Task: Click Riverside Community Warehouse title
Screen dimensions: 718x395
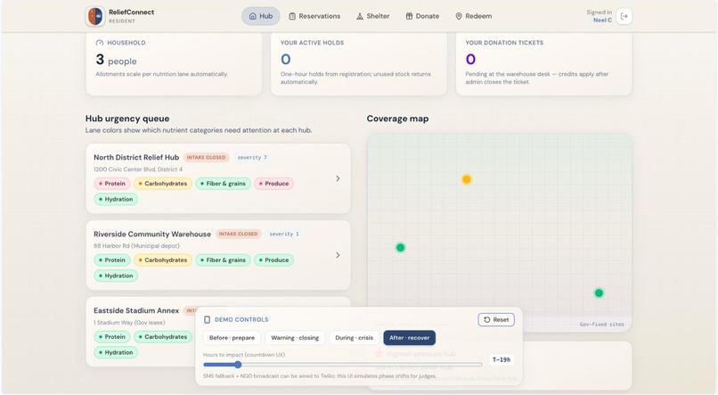Action: pos(152,234)
